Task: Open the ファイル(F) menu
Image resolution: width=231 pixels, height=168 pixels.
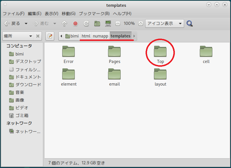Action: click(13, 13)
